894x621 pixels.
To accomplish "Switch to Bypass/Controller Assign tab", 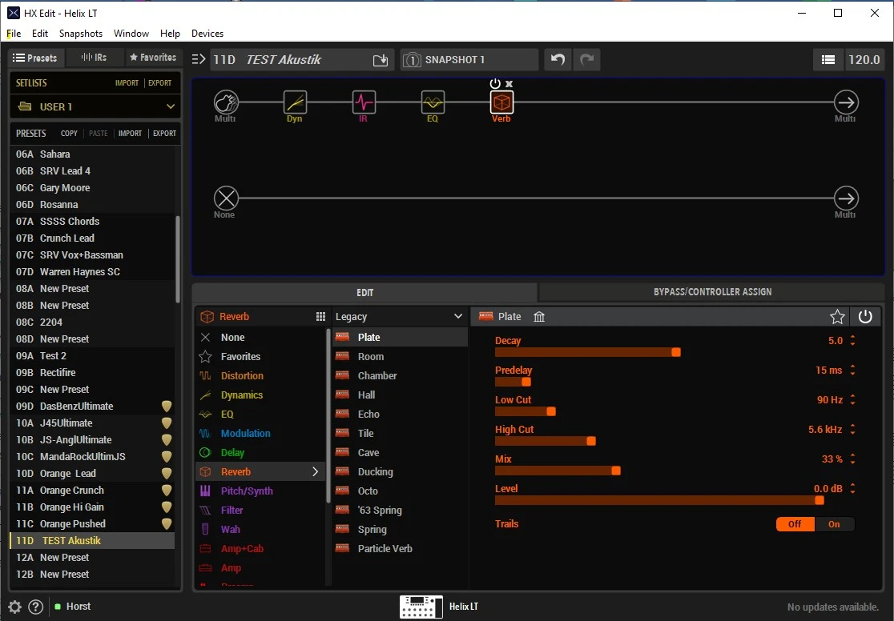I will point(712,292).
